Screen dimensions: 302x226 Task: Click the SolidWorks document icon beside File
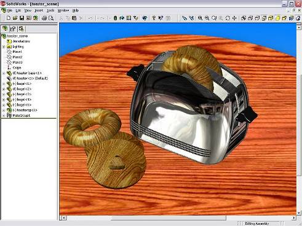(x=4, y=10)
